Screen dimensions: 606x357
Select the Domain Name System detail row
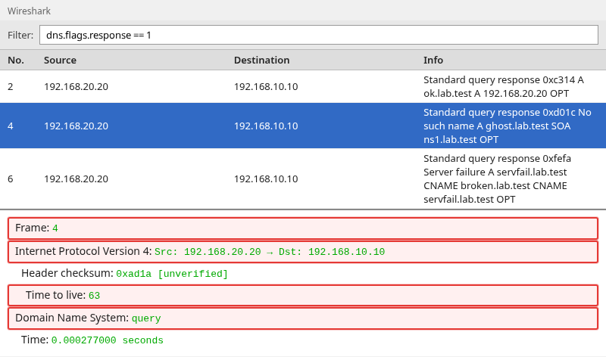click(303, 318)
